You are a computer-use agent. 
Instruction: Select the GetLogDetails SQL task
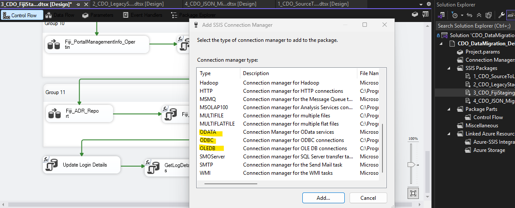167,168
